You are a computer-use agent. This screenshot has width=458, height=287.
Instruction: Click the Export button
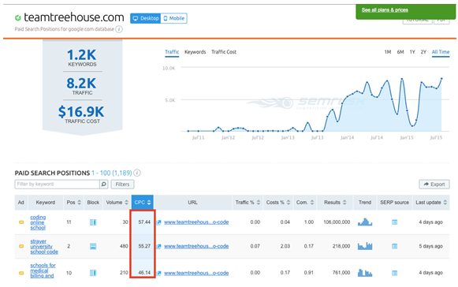(434, 184)
